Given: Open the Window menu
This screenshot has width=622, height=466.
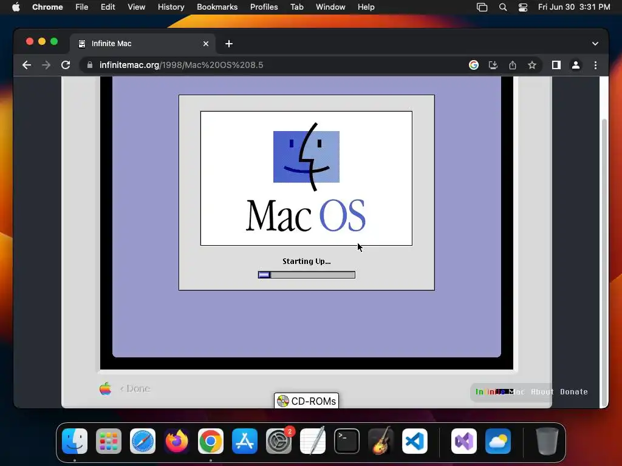Looking at the screenshot, I should 330,7.
